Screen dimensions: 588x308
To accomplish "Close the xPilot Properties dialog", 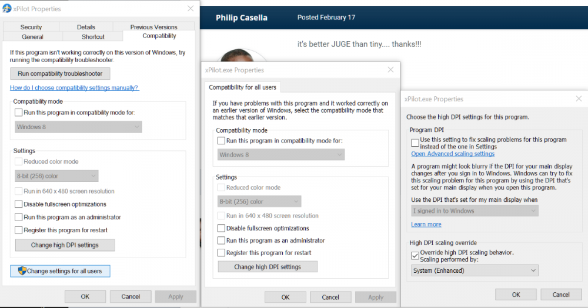I will pyautogui.click(x=191, y=9).
